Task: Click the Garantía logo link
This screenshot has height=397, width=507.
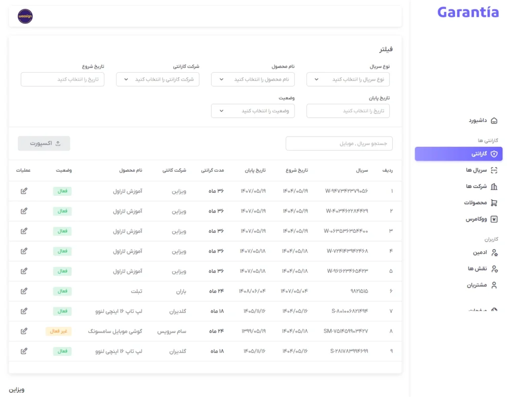Action: tap(468, 13)
